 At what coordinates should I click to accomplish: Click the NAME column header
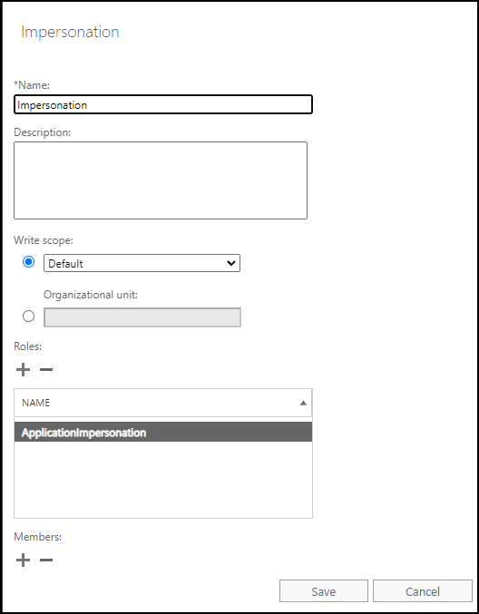click(x=163, y=403)
